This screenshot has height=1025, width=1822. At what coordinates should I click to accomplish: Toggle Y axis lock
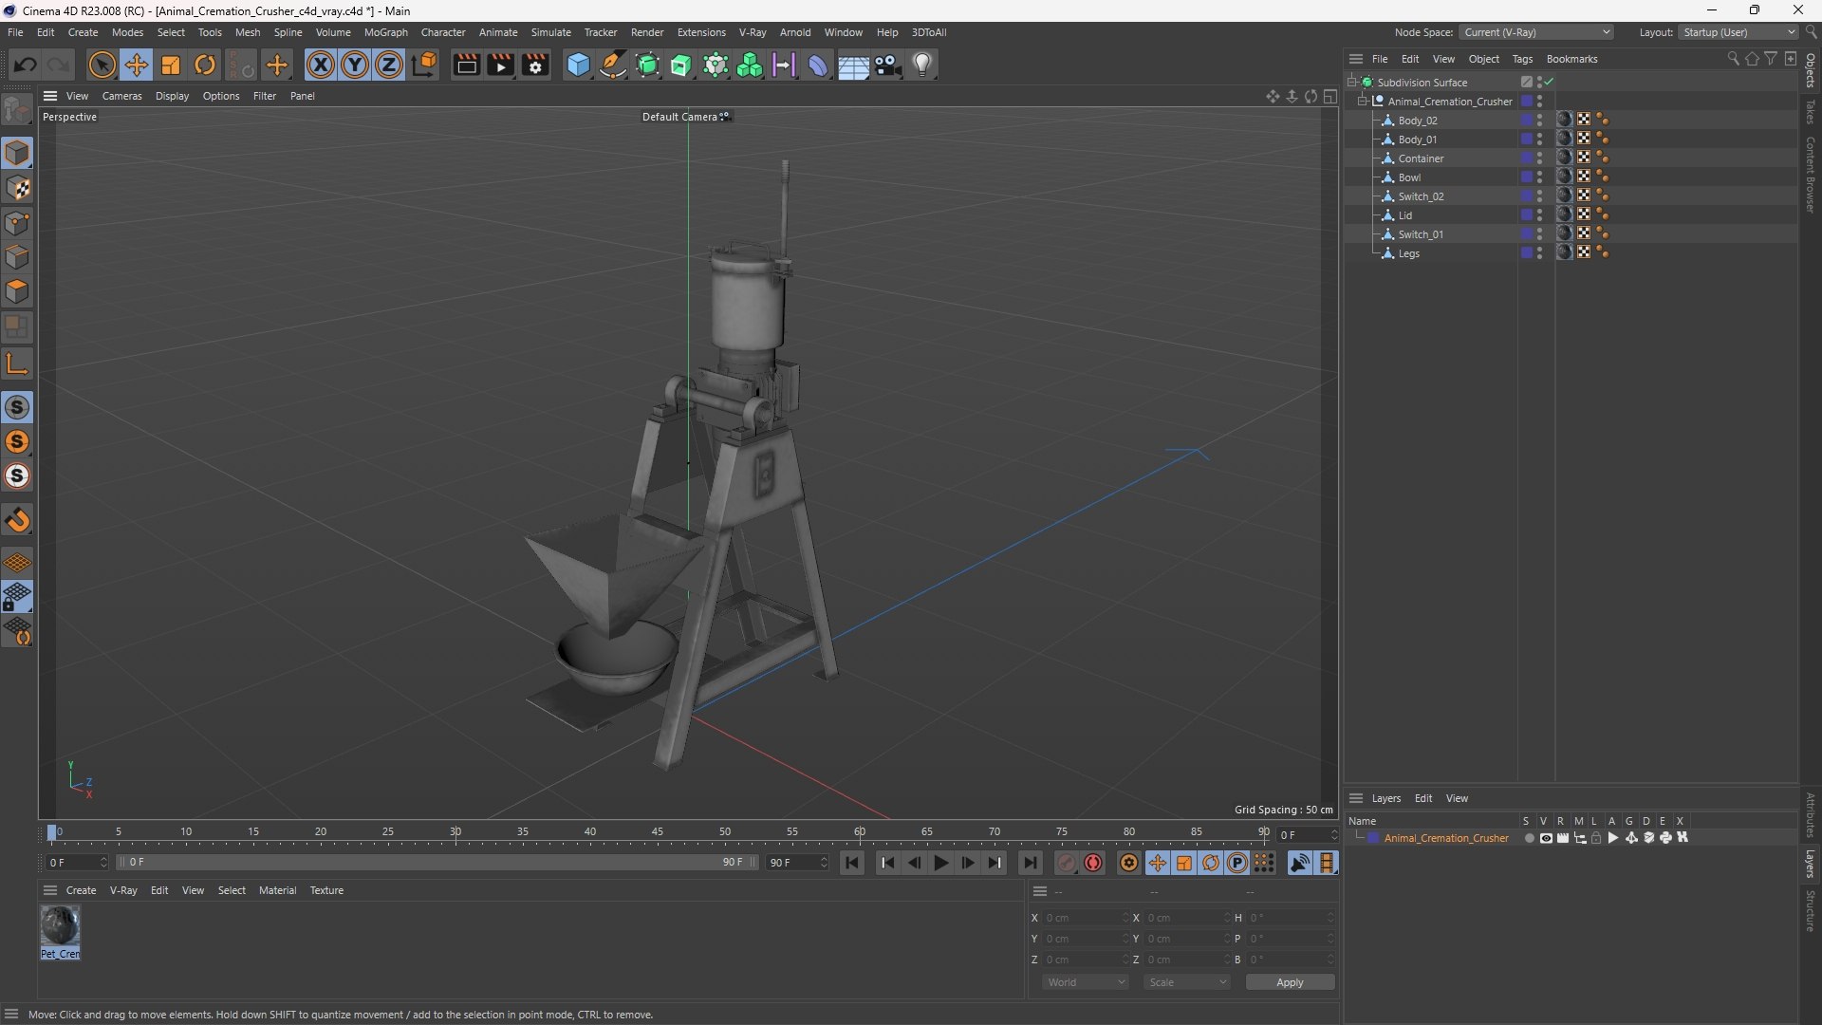tap(355, 65)
